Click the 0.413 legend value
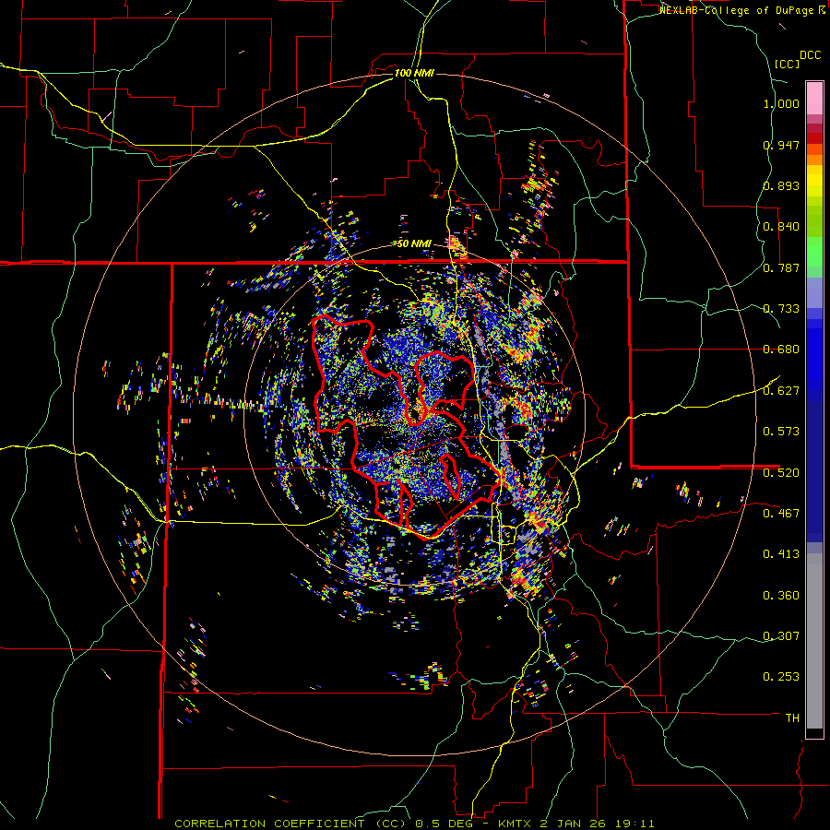 click(781, 554)
